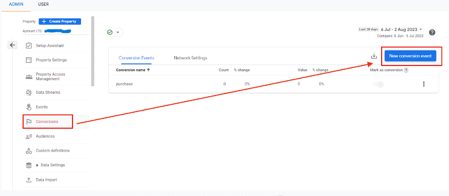Click the Setup Assistant checkbox icon
Viewport: 449px width, 196px height.
pos(29,46)
